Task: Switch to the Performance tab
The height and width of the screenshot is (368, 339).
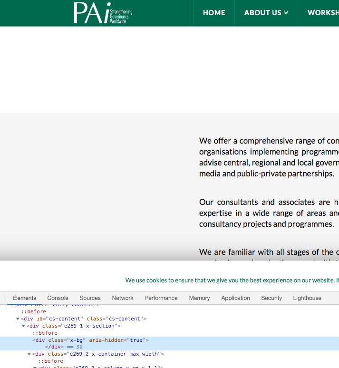Action: (161, 298)
